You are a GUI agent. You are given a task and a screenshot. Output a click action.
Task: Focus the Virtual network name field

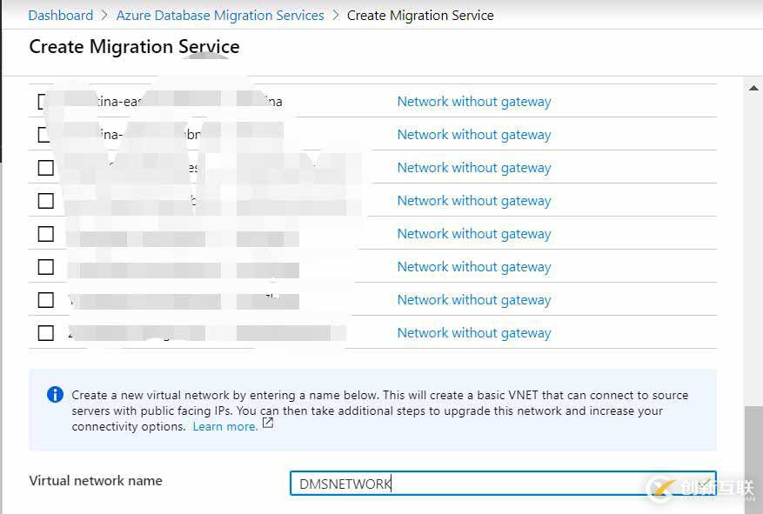[x=502, y=484]
